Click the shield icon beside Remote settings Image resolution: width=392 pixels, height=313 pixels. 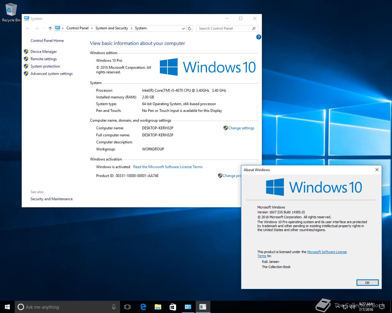(x=26, y=59)
